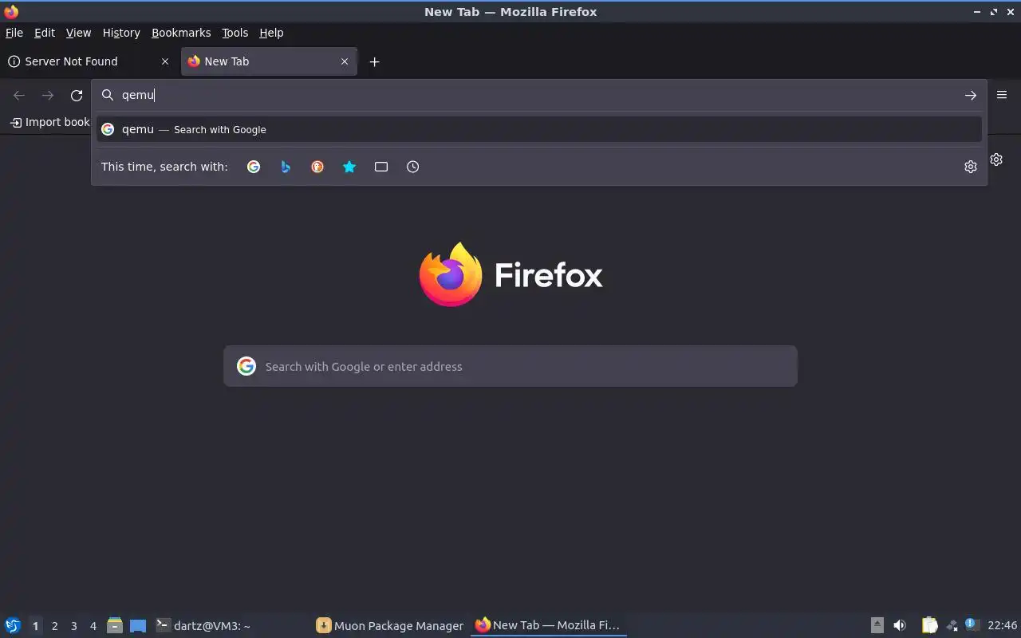Click the back navigation arrow
Image resolution: width=1021 pixels, height=638 pixels.
[x=19, y=96]
